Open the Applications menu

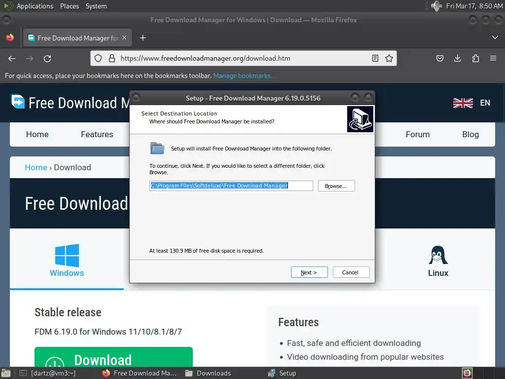coord(35,6)
